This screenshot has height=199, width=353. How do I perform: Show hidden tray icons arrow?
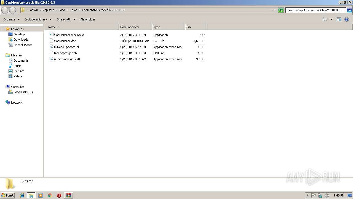point(307,195)
